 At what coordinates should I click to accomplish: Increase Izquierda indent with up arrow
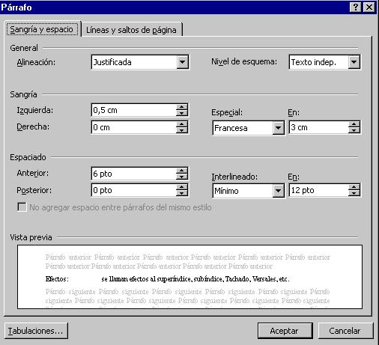(181, 107)
